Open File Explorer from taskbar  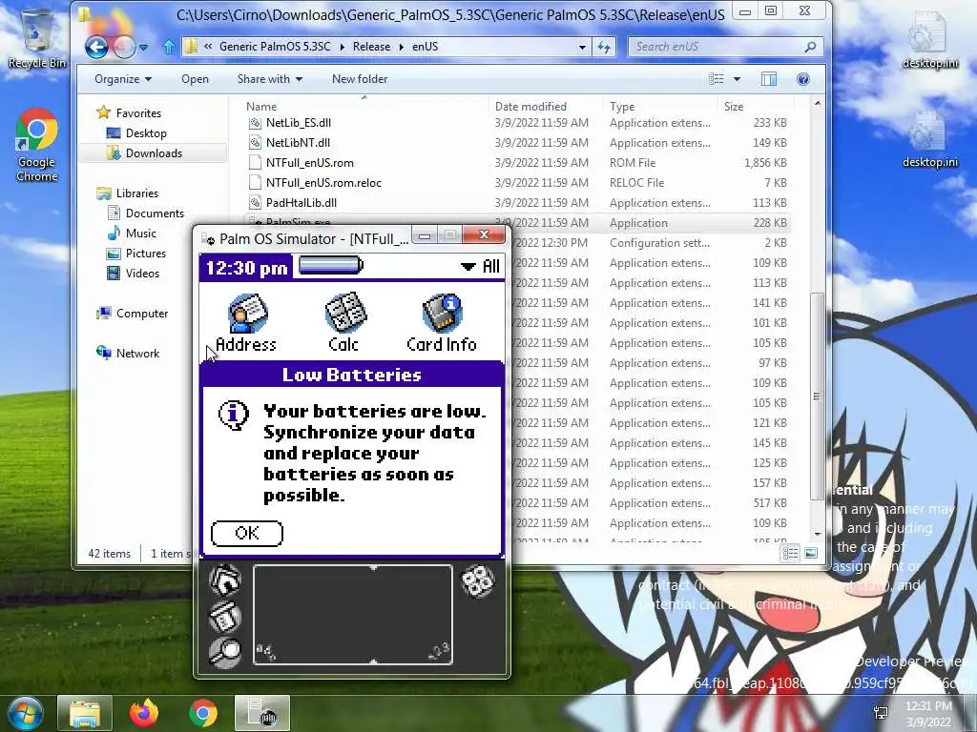click(85, 713)
